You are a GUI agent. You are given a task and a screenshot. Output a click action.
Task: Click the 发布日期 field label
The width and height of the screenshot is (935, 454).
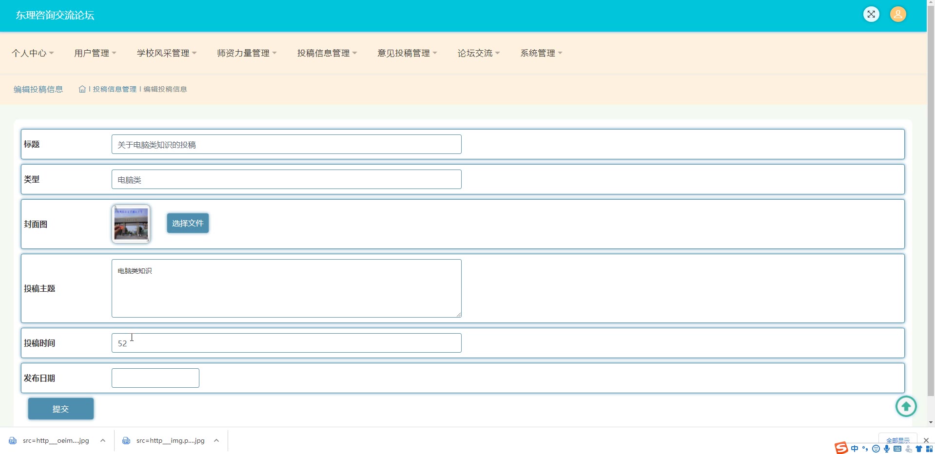coord(39,378)
